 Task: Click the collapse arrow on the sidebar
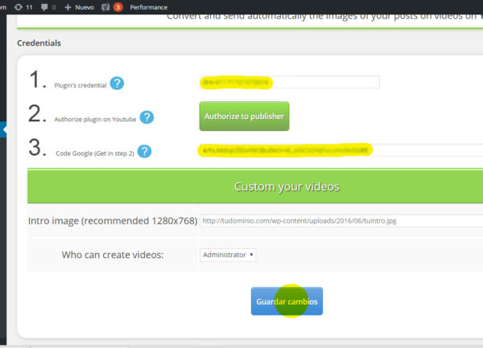tap(3, 129)
